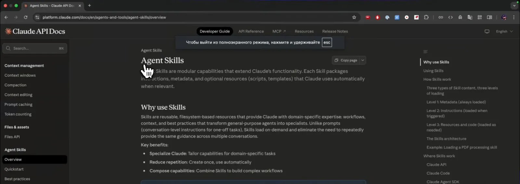520x184 pixels.
Task: Open the red fast-forward extension icon
Action: tap(368, 17)
